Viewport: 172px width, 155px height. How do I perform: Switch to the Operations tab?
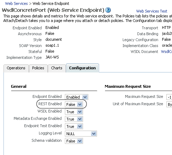pos(16,68)
